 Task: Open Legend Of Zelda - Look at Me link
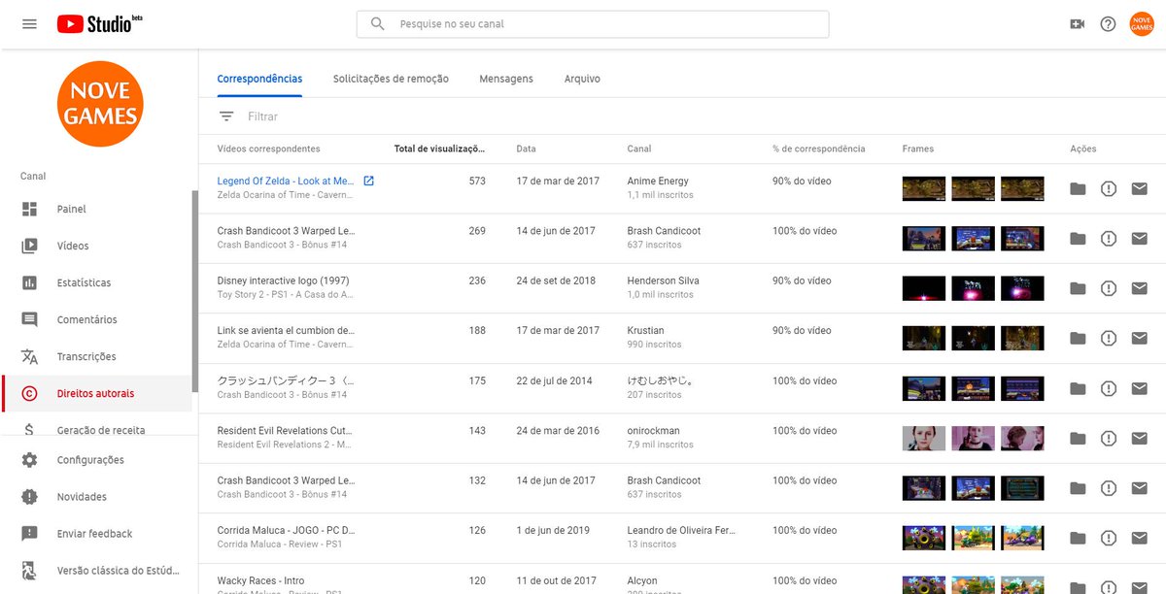[x=286, y=181]
